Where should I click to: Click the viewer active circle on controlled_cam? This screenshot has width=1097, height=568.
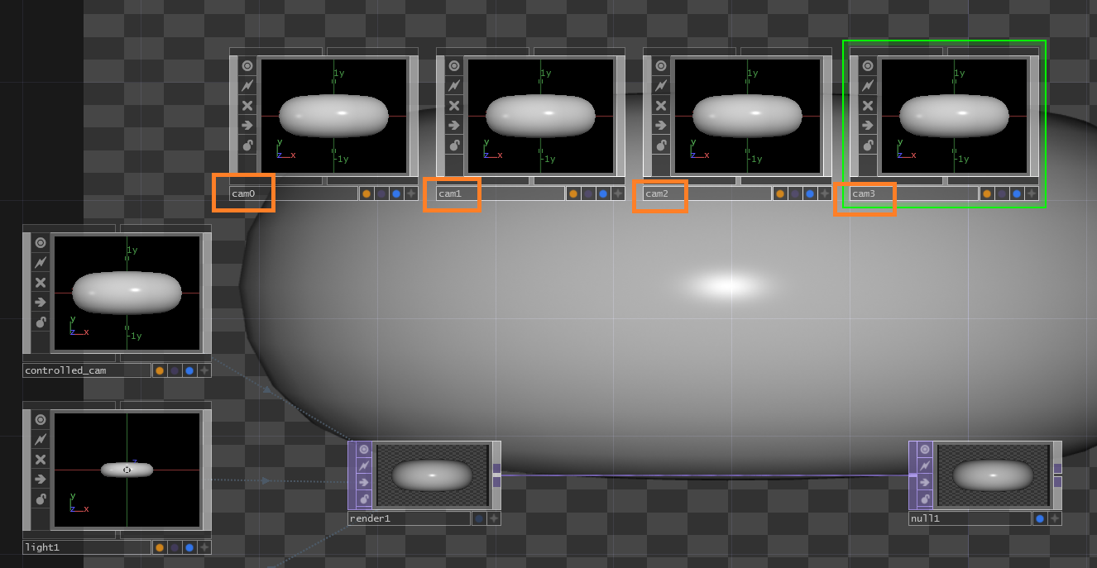coord(40,243)
